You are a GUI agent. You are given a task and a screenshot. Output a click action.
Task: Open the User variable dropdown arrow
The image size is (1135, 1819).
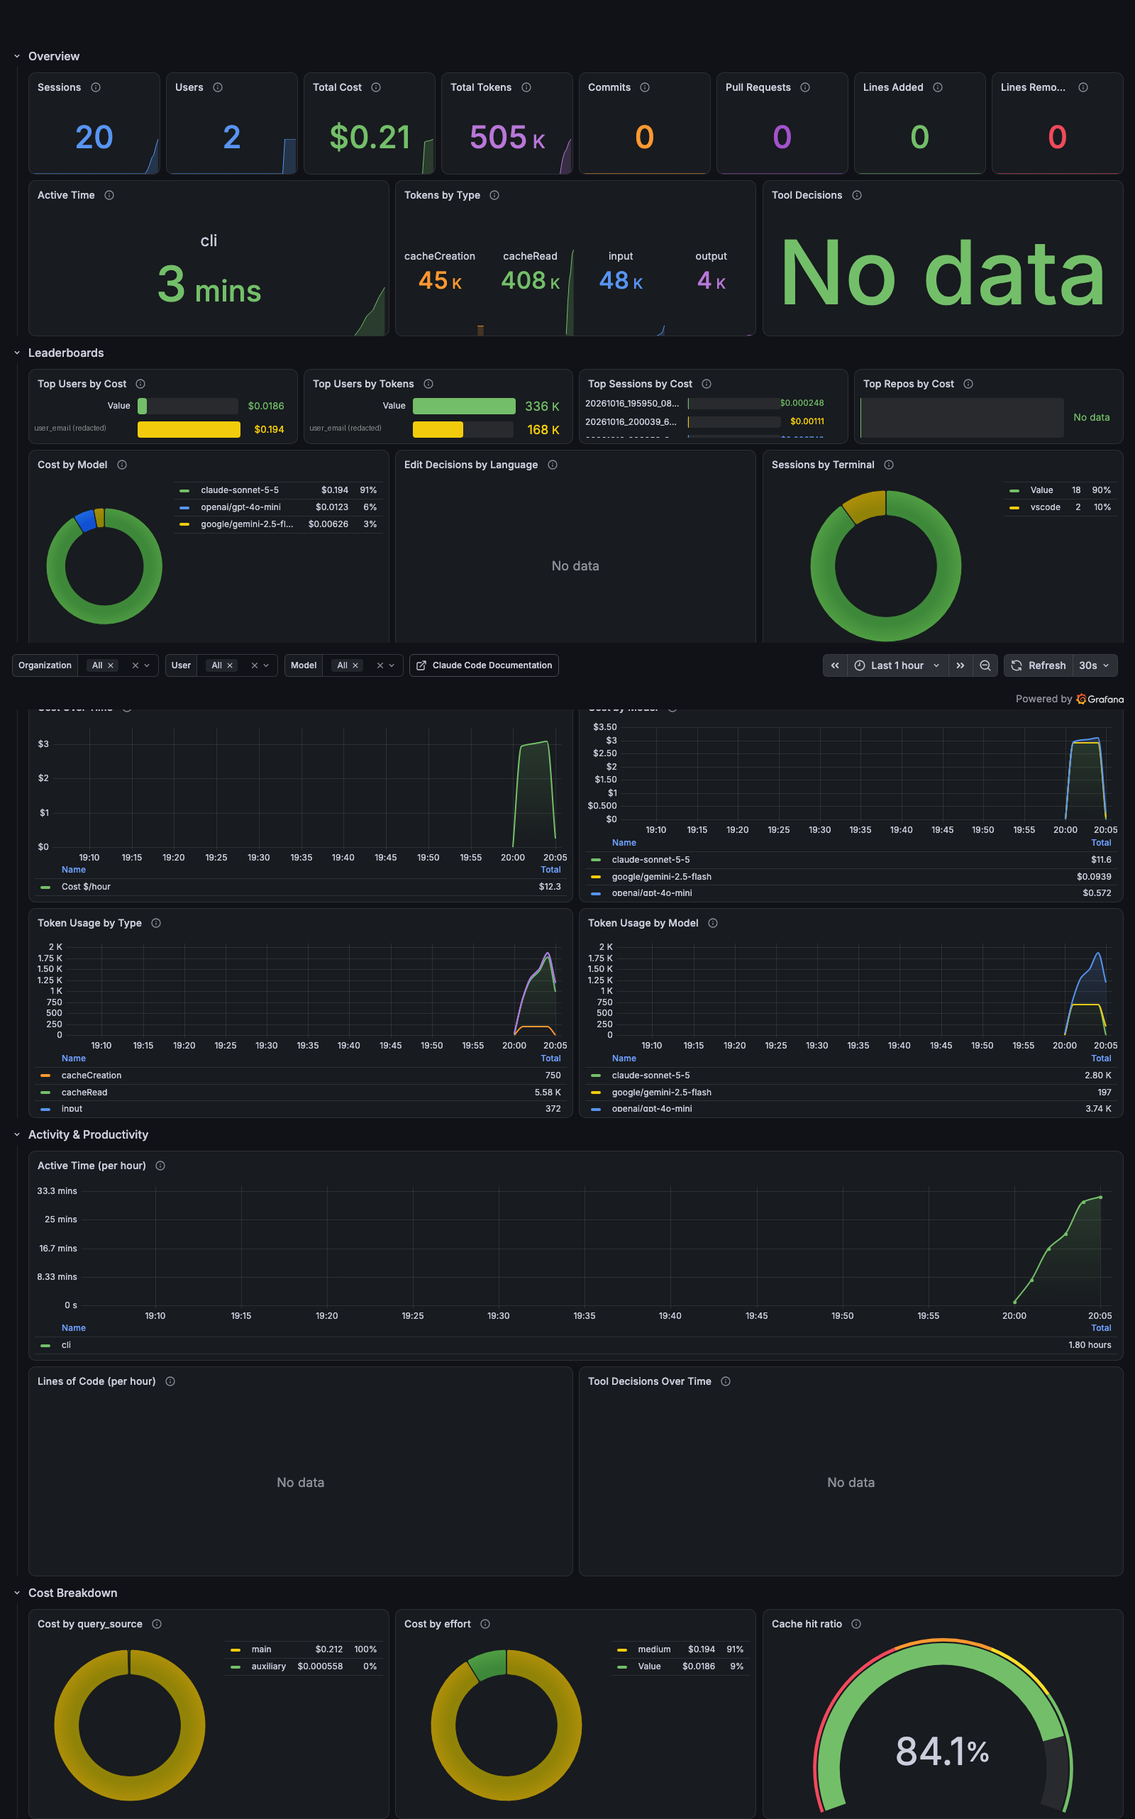266,665
